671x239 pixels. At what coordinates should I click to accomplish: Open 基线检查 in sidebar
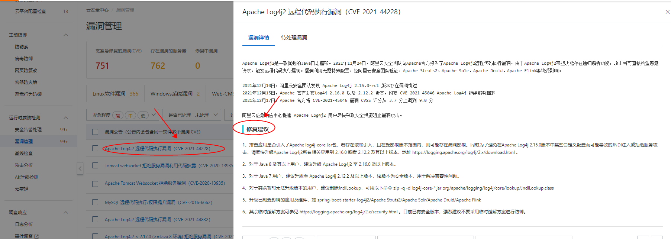[24, 154]
